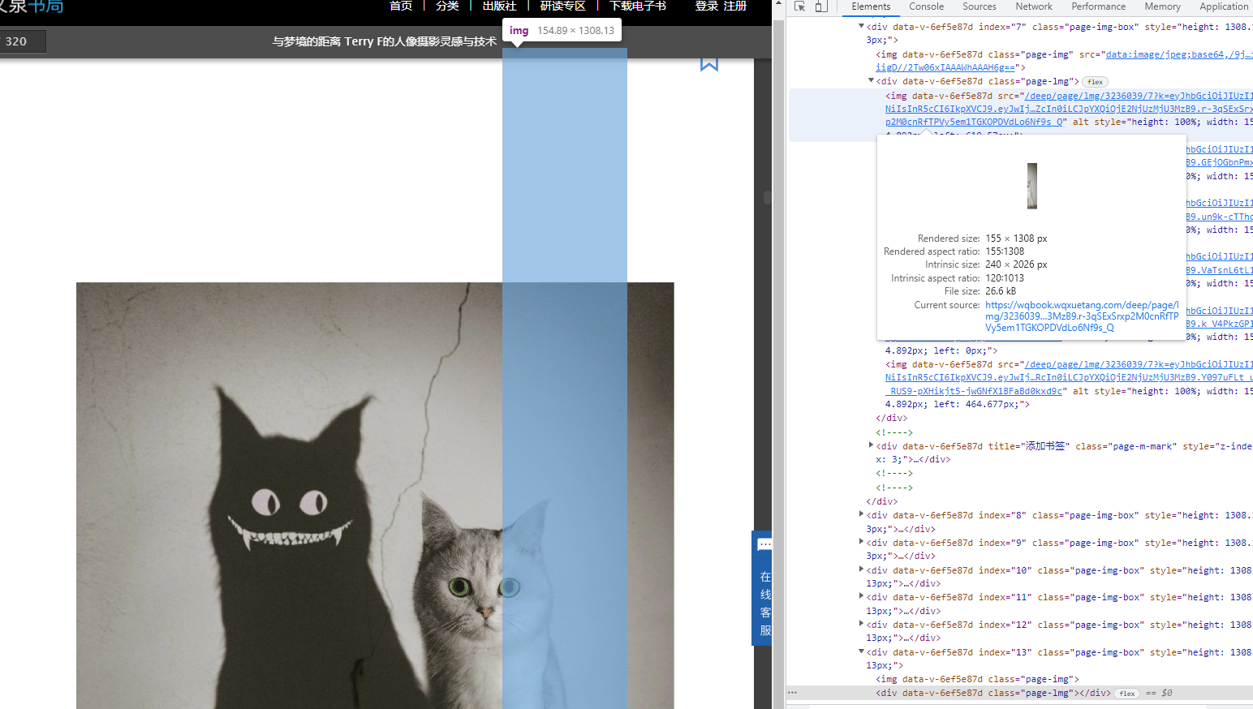Click the cat photo on the book page
The image size is (1253, 709).
(375, 496)
